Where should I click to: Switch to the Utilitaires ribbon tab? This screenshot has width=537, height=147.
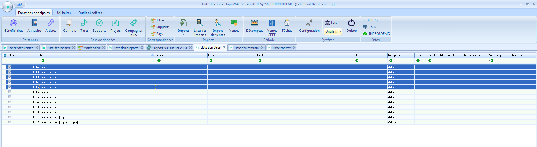coord(64,13)
